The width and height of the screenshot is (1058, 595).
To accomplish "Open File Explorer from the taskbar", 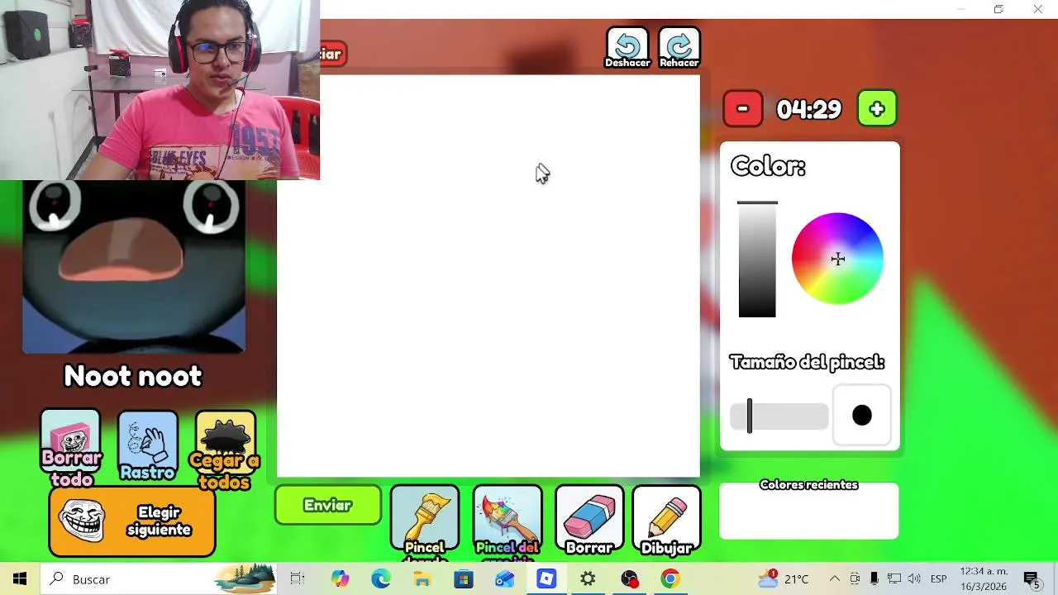I will coord(422,579).
